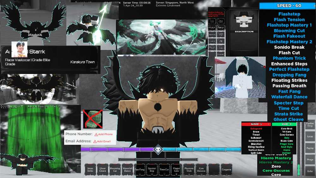The image size is (316, 178).
Task: Click the crossed-out green block icon
Action: (x=93, y=119)
